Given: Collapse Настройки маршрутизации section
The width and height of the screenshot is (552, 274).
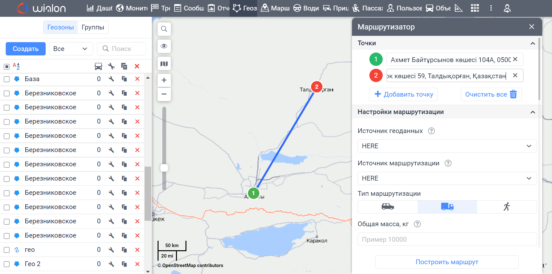Looking at the screenshot, I should [x=533, y=112].
